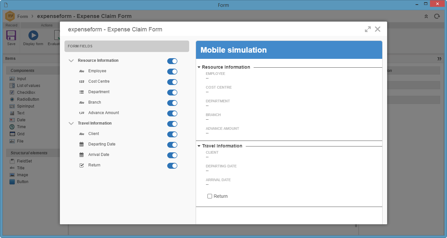
Task: Click the document icon in window title bar
Action: [x=6, y=5]
